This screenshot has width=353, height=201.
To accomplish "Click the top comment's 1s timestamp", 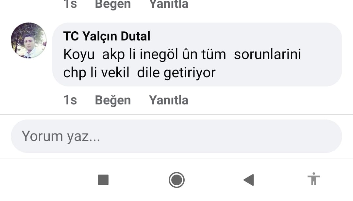I will pos(70,4).
